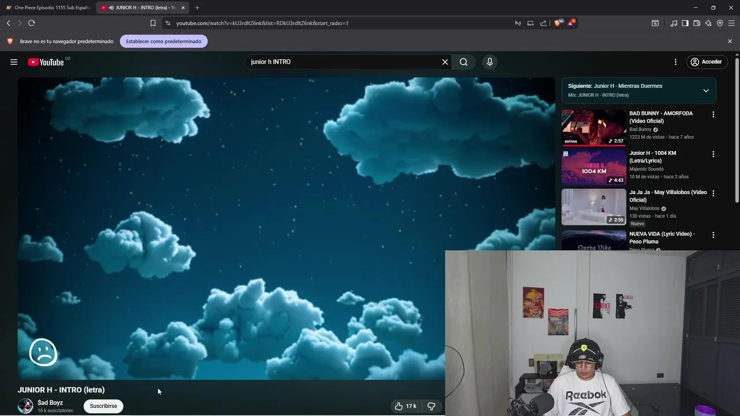Reload the current page

pos(32,23)
